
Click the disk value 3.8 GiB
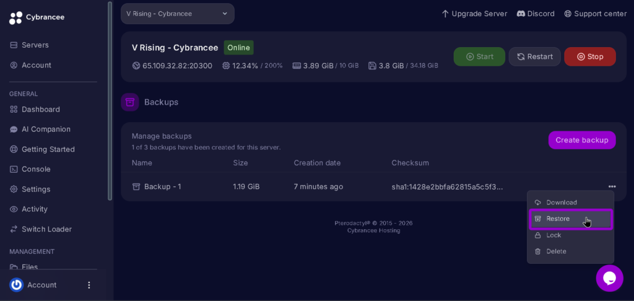point(391,66)
